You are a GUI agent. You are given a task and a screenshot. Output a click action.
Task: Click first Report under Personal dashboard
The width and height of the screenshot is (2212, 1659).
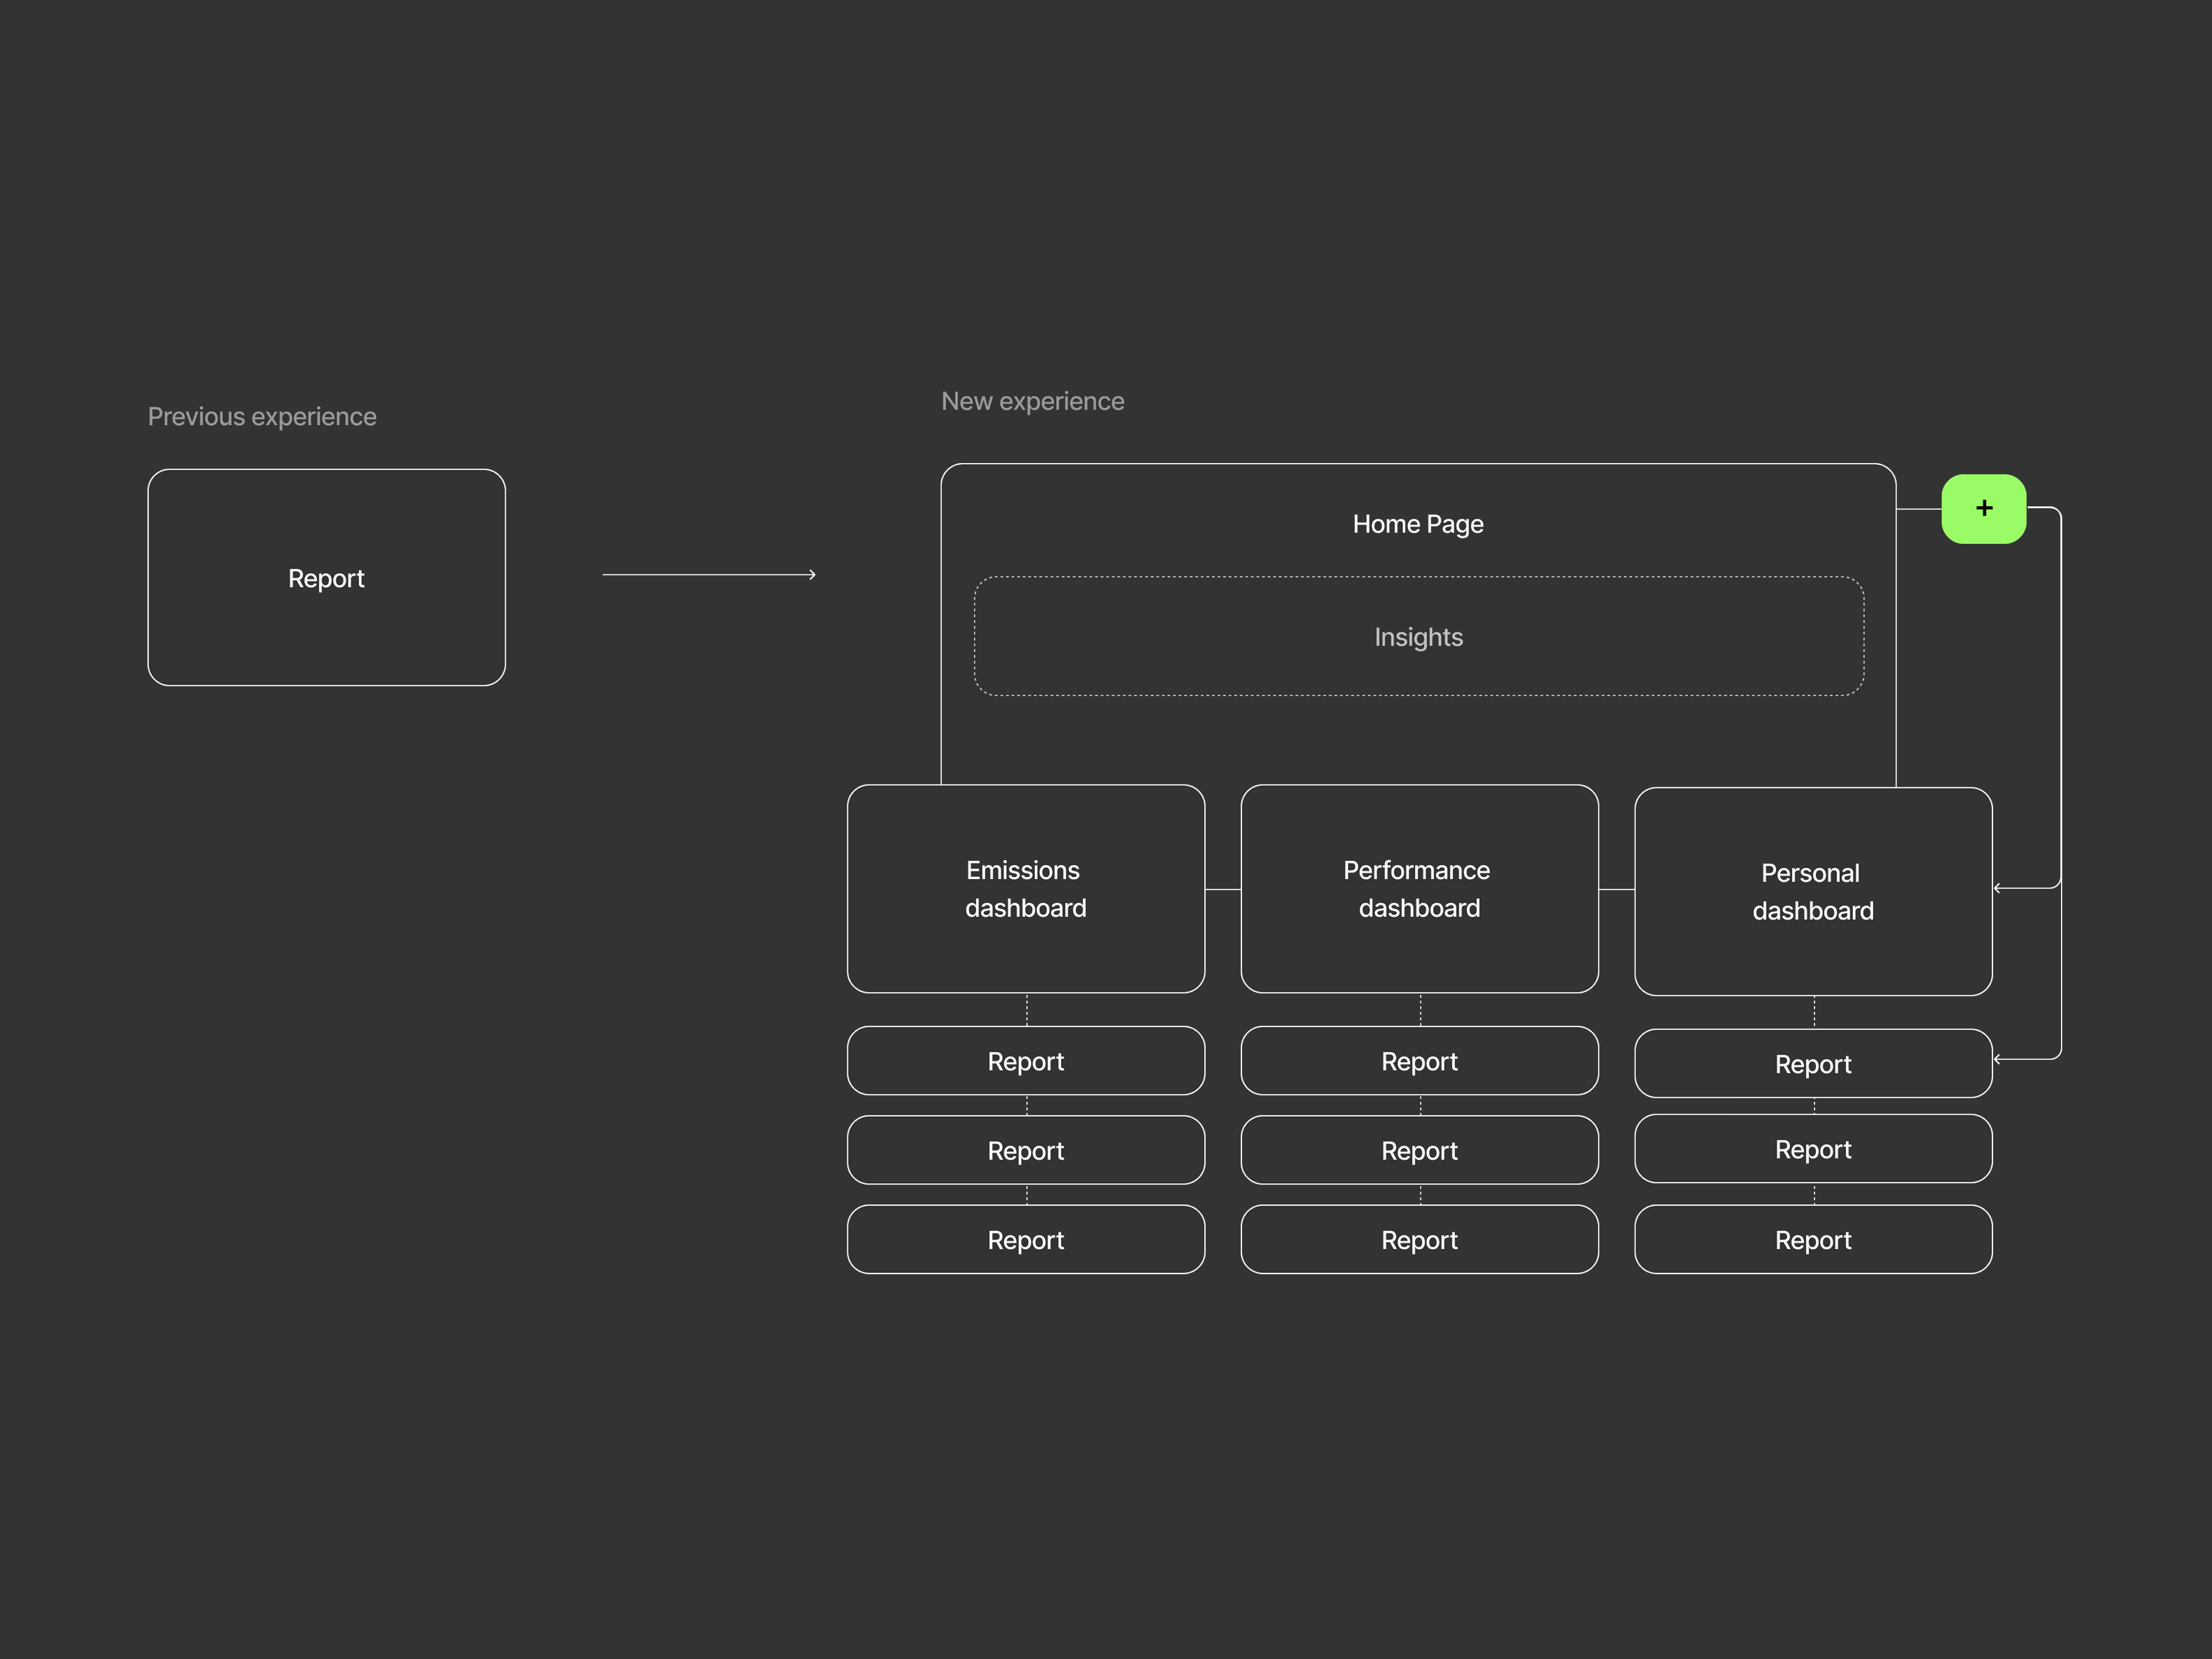point(1812,1064)
